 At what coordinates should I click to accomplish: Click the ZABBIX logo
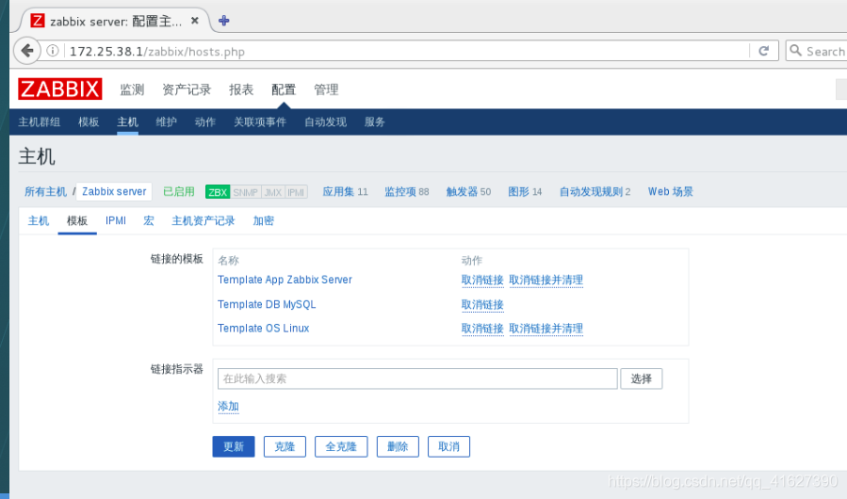(x=60, y=89)
